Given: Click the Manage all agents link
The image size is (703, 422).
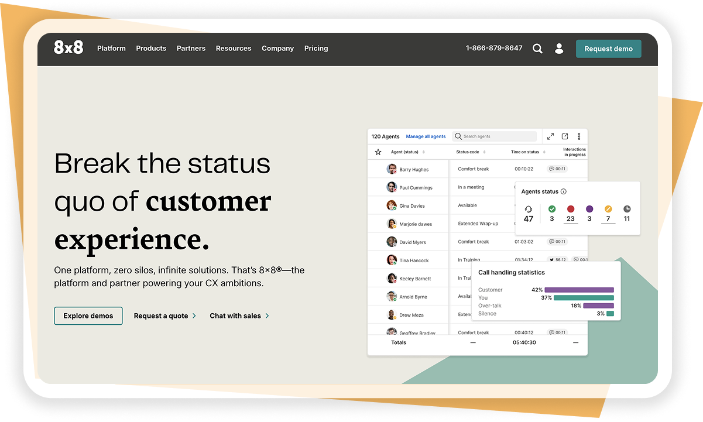Looking at the screenshot, I should tap(426, 136).
